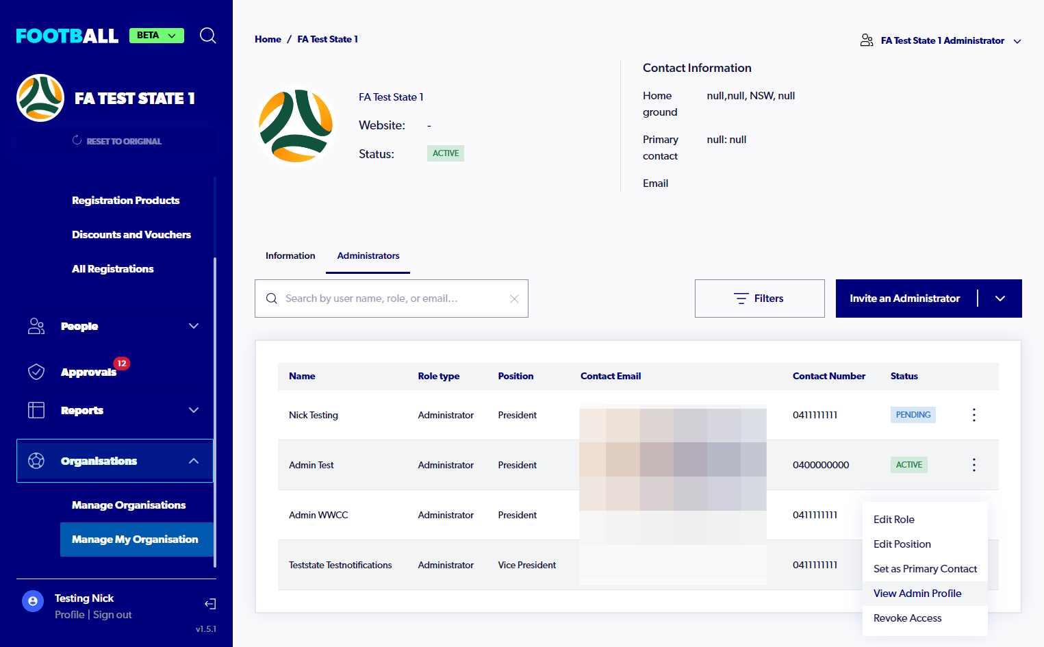The height and width of the screenshot is (647, 1044).
Task: Select the Administrators tab
Action: tap(368, 255)
